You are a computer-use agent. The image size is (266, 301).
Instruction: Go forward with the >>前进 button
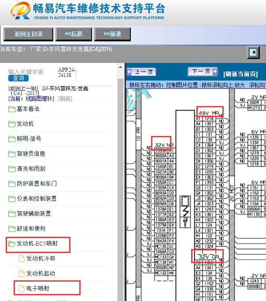pos(112,34)
